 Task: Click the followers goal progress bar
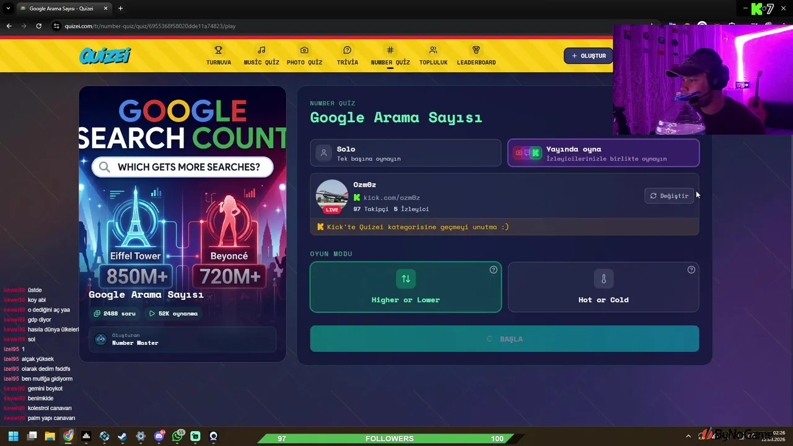coord(390,439)
